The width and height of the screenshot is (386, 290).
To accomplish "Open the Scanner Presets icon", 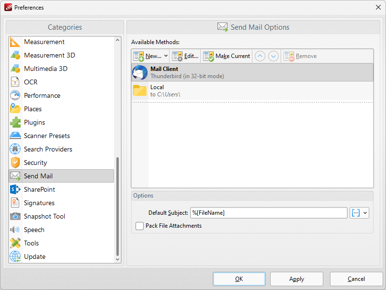I will click(x=15, y=136).
